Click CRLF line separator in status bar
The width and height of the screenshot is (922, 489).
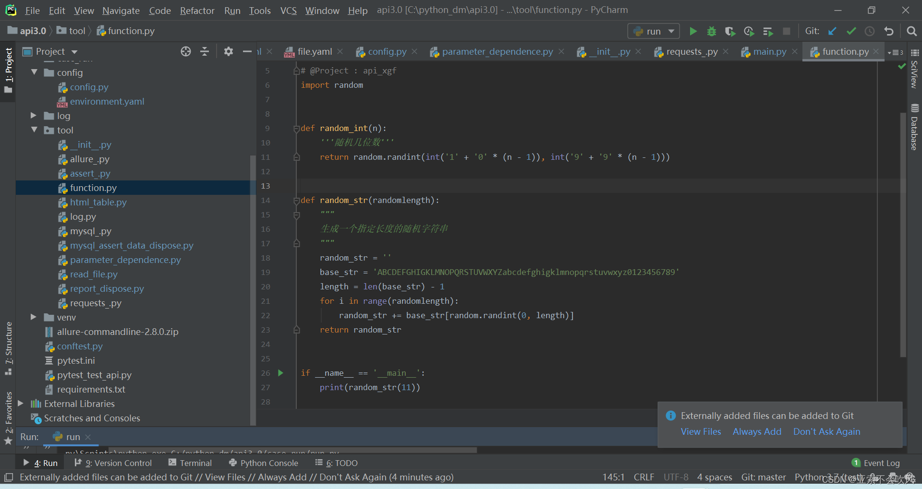coord(643,477)
